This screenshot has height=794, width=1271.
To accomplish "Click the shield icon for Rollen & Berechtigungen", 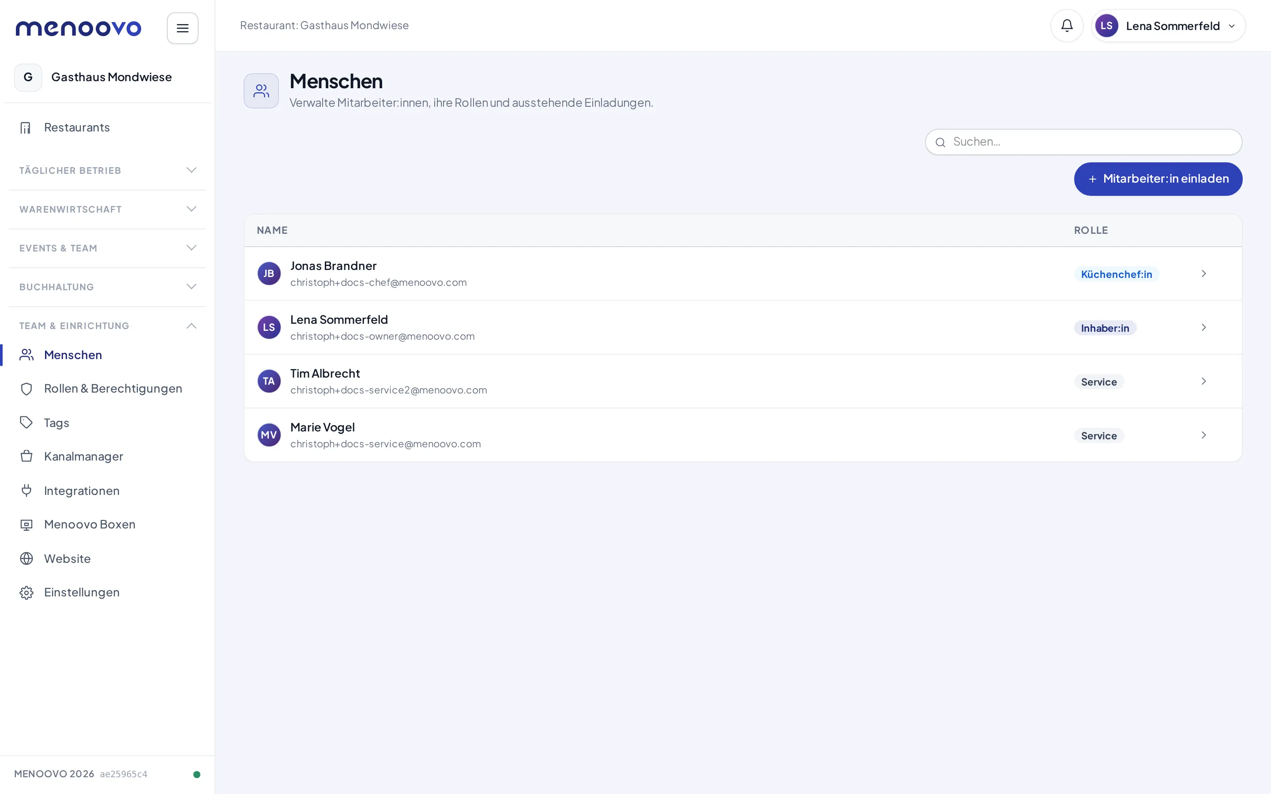I will pos(26,389).
